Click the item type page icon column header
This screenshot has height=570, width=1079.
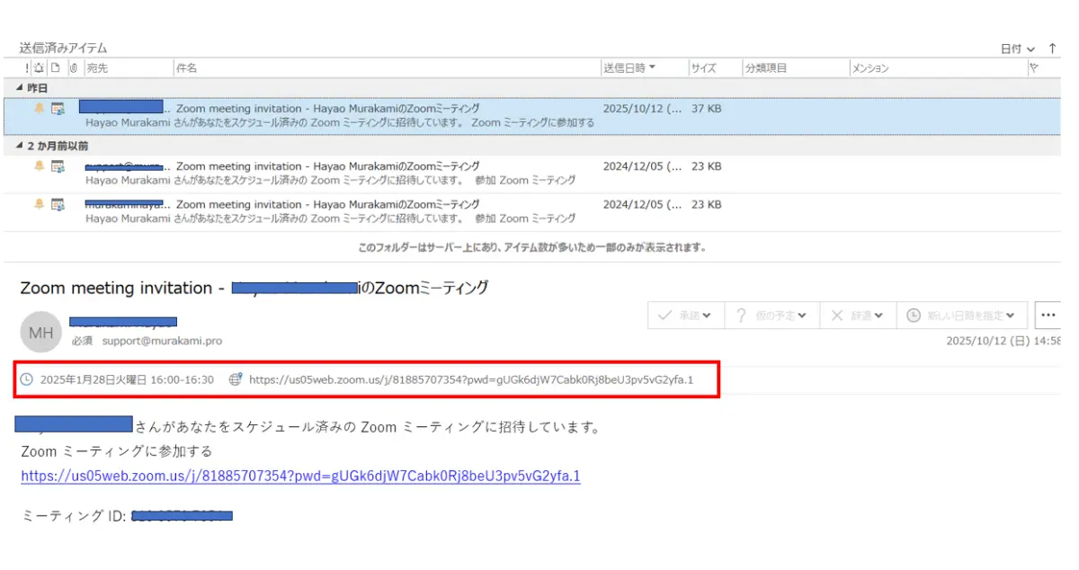(x=56, y=68)
